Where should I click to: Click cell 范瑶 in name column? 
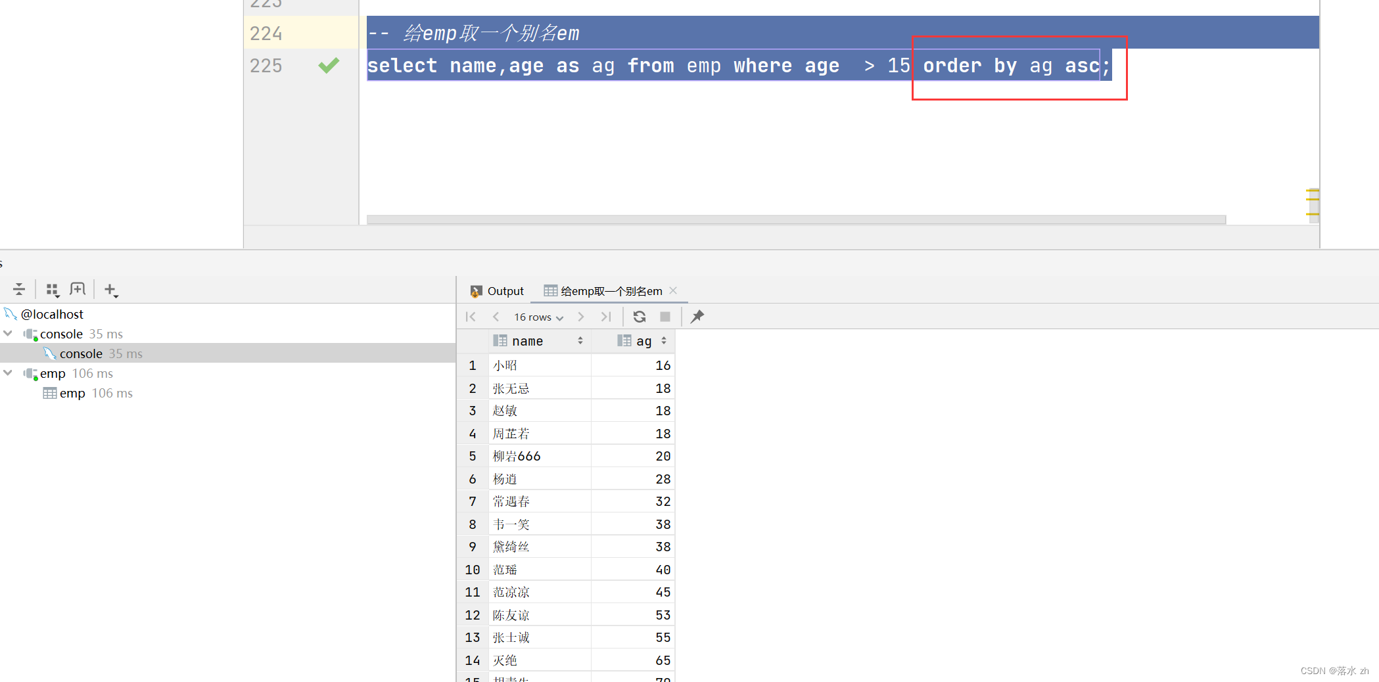tap(539, 570)
